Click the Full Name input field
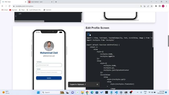The image size is (169, 95). 49,65
